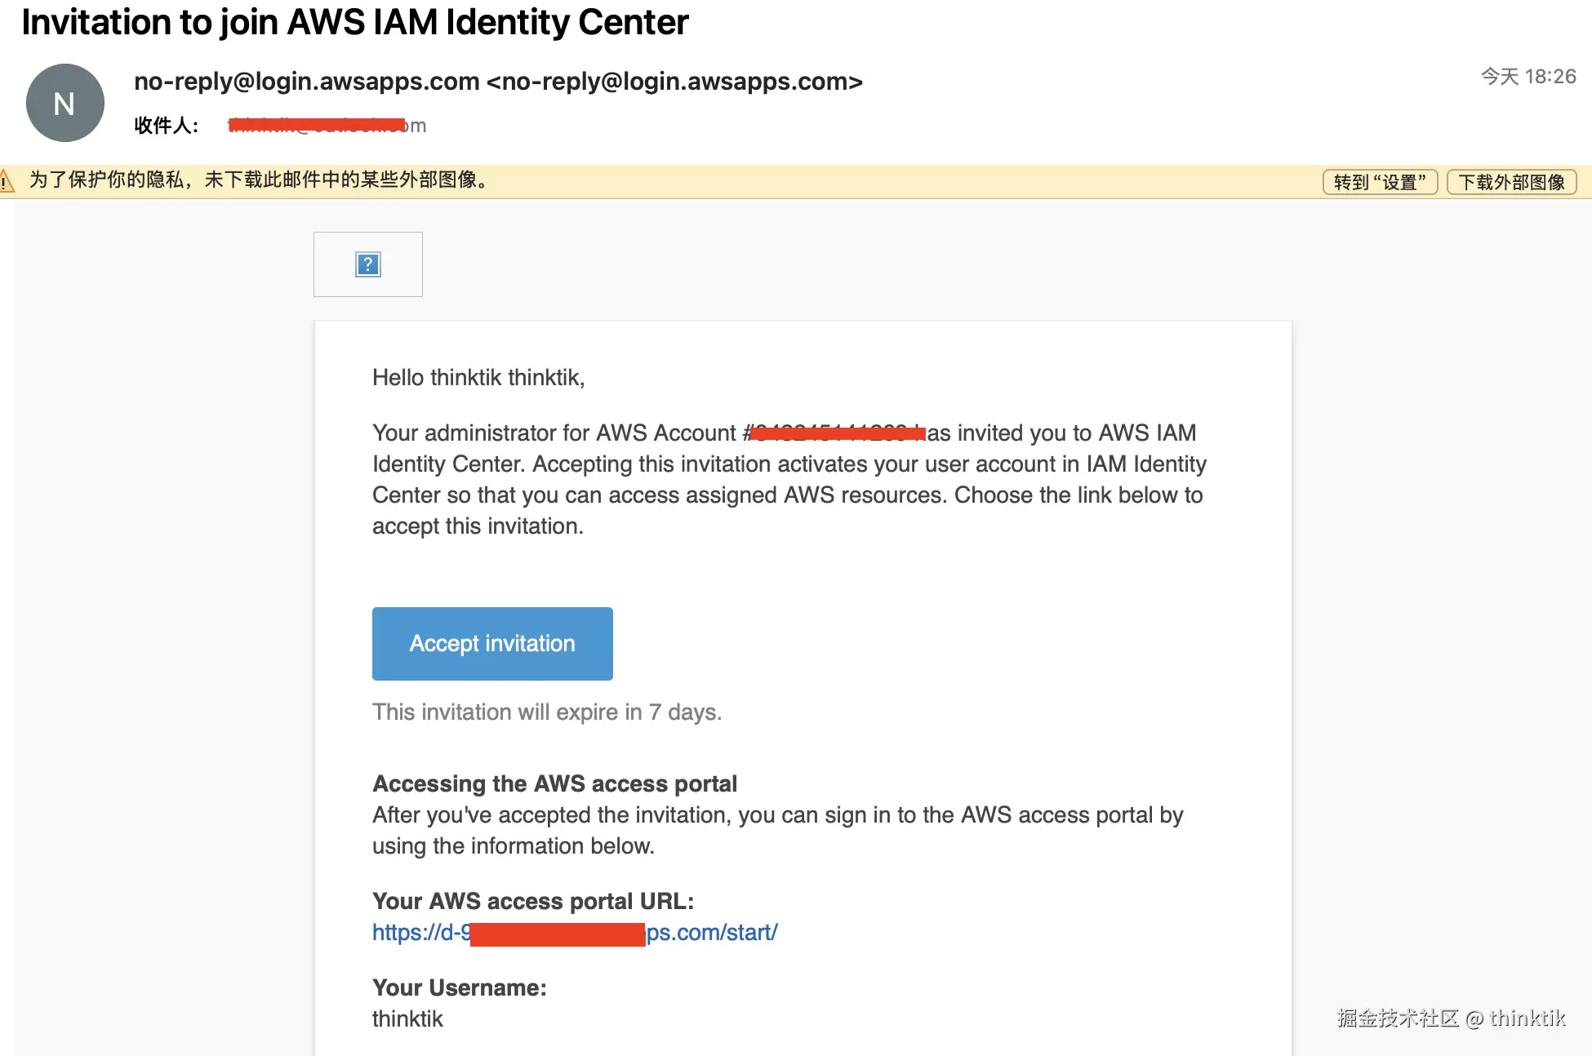Click the email subject Invitation to join AWS
This screenshot has width=1592, height=1056.
[355, 22]
